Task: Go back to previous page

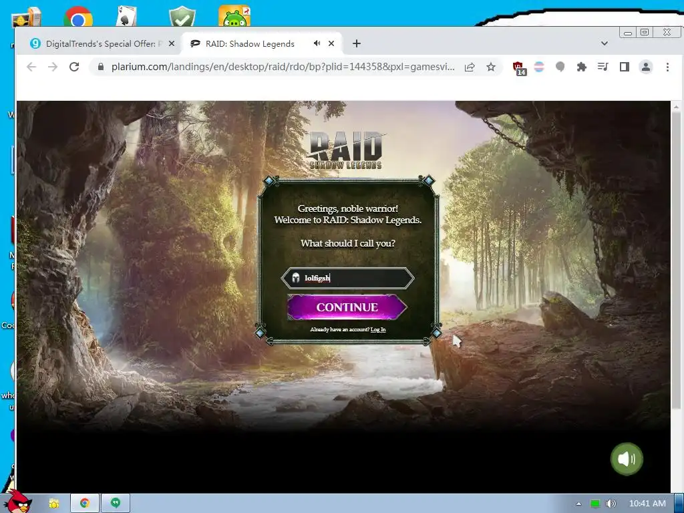Action: [31, 67]
